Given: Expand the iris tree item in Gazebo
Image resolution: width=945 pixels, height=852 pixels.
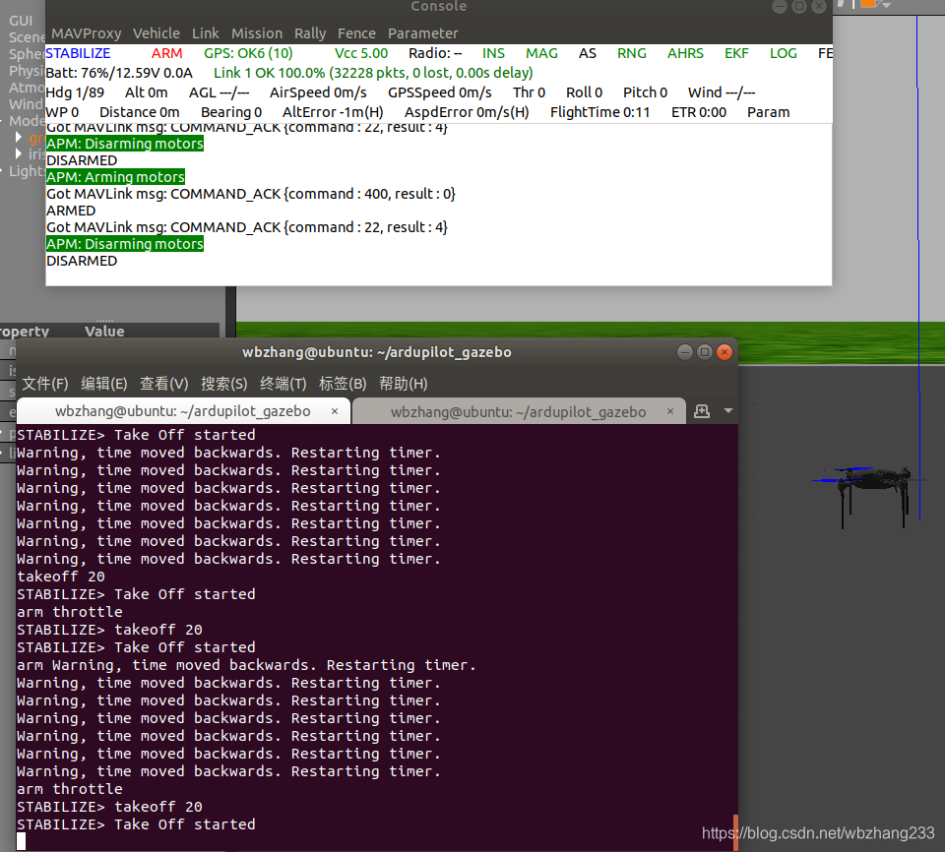Looking at the screenshot, I should [x=19, y=154].
